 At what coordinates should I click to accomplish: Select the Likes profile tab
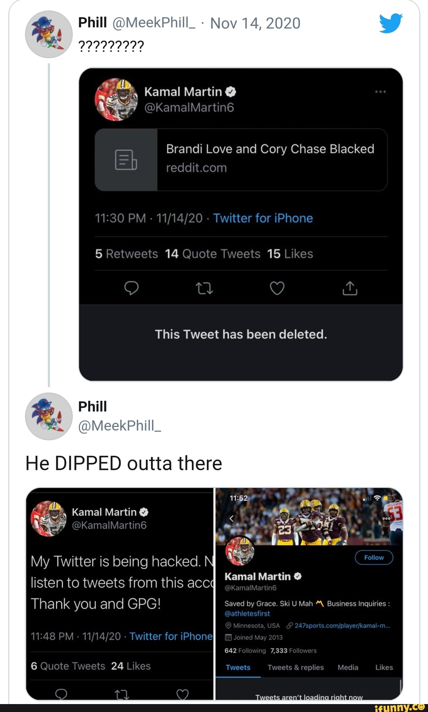tap(384, 667)
